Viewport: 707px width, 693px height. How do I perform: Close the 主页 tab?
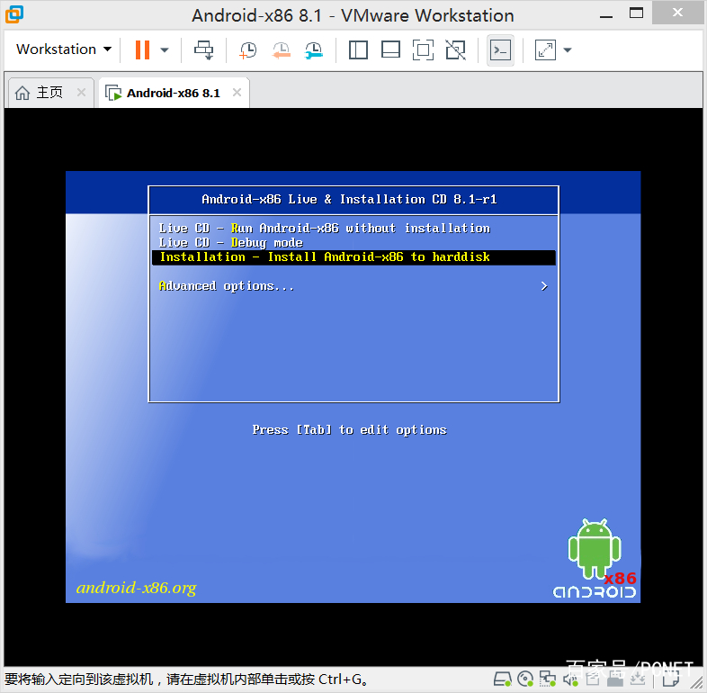(x=81, y=93)
